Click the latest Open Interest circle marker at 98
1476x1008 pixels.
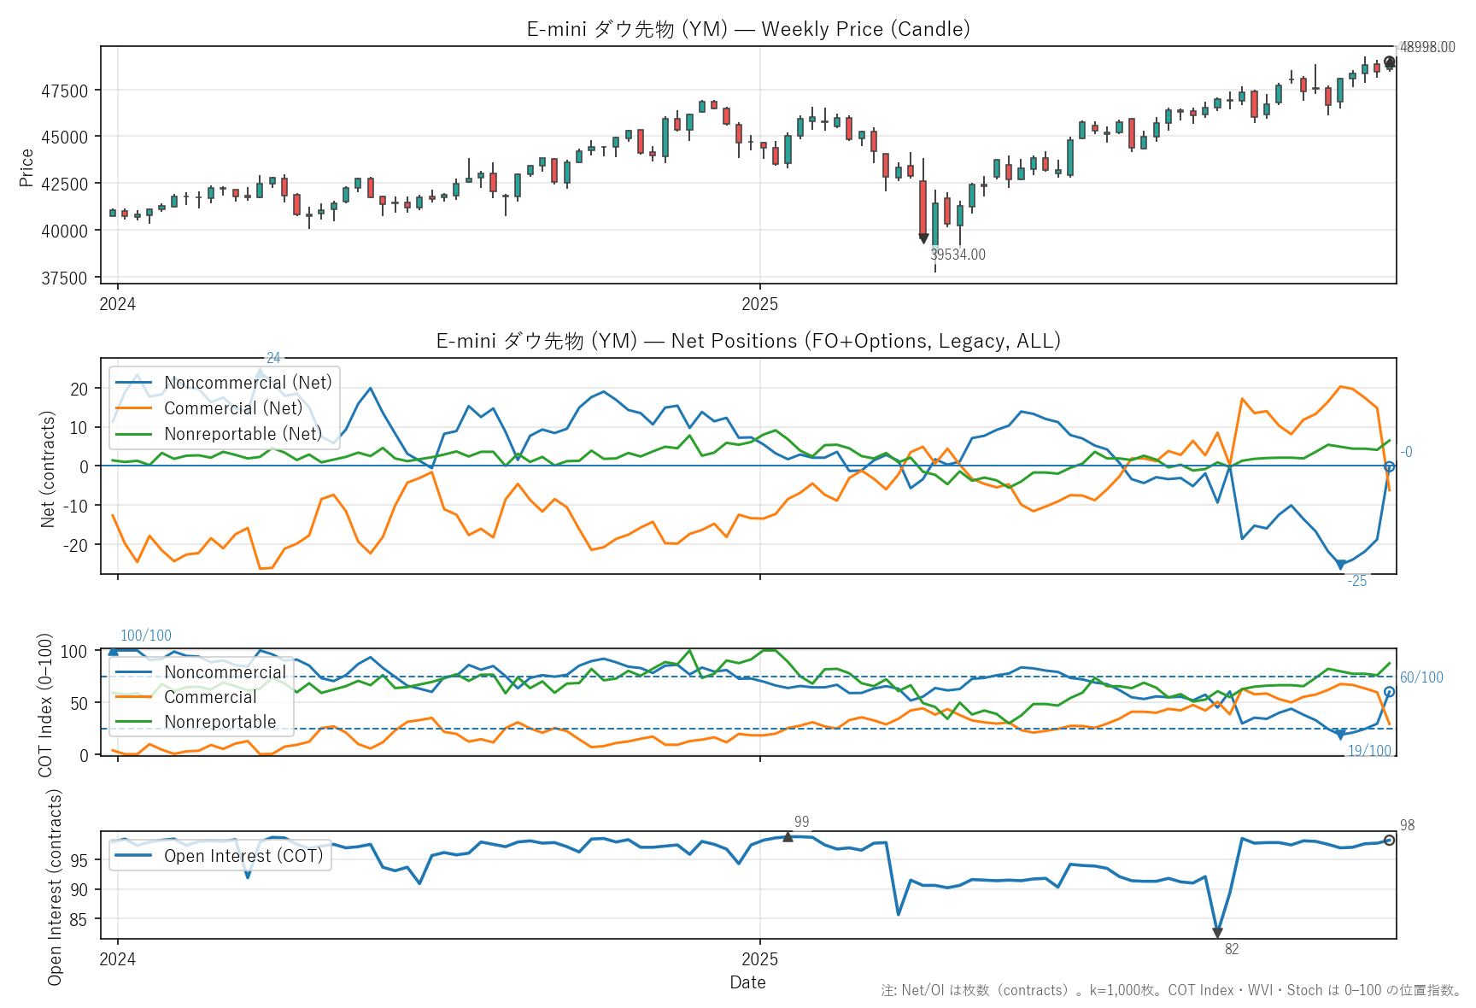(1390, 841)
